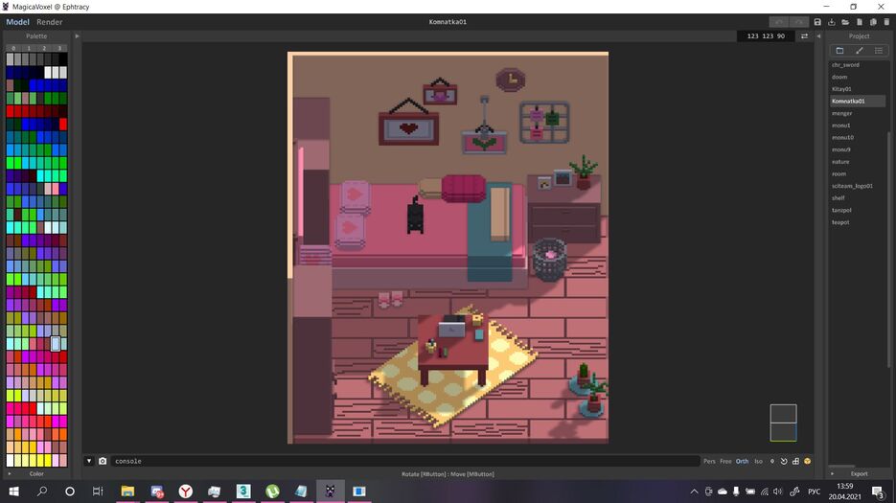Open the nature project
Image resolution: width=896 pixels, height=503 pixels.
point(840,162)
